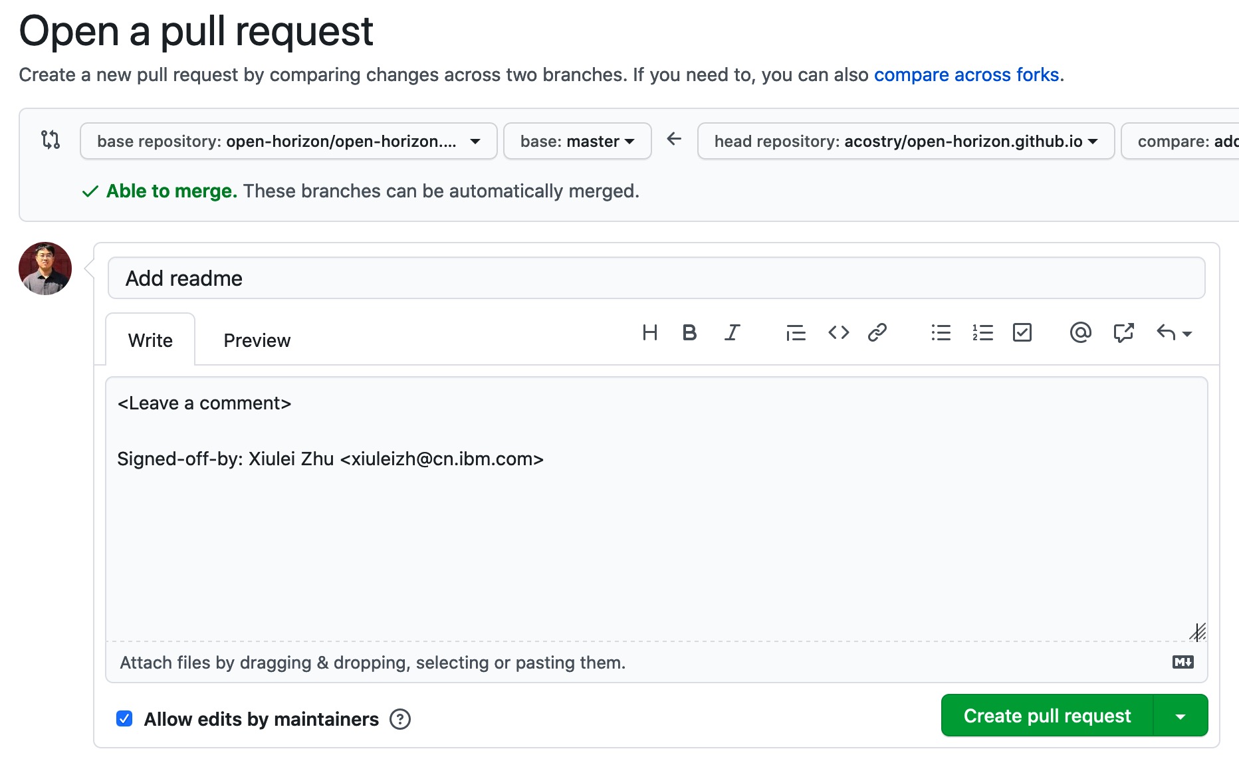This screenshot has height=759, width=1239.
Task: Switch to the Preview tab
Action: coord(257,340)
